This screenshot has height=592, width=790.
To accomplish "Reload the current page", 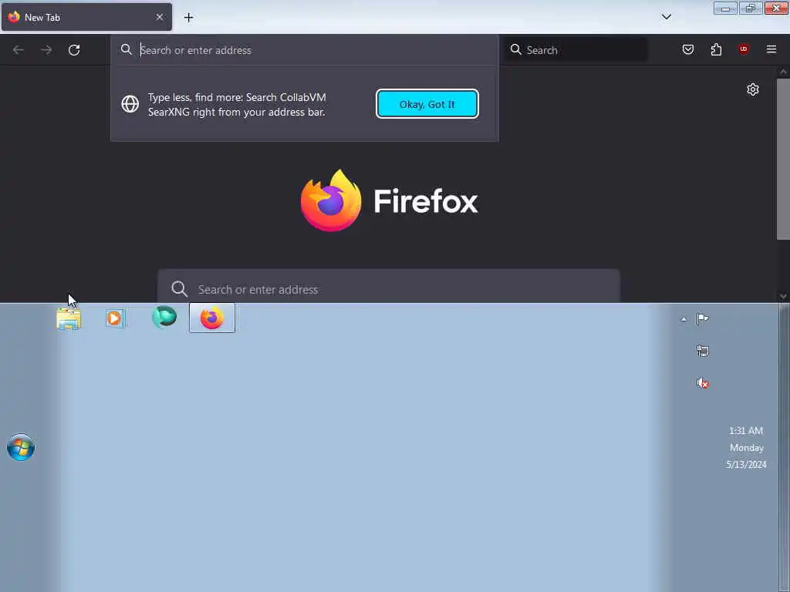I will tap(74, 50).
